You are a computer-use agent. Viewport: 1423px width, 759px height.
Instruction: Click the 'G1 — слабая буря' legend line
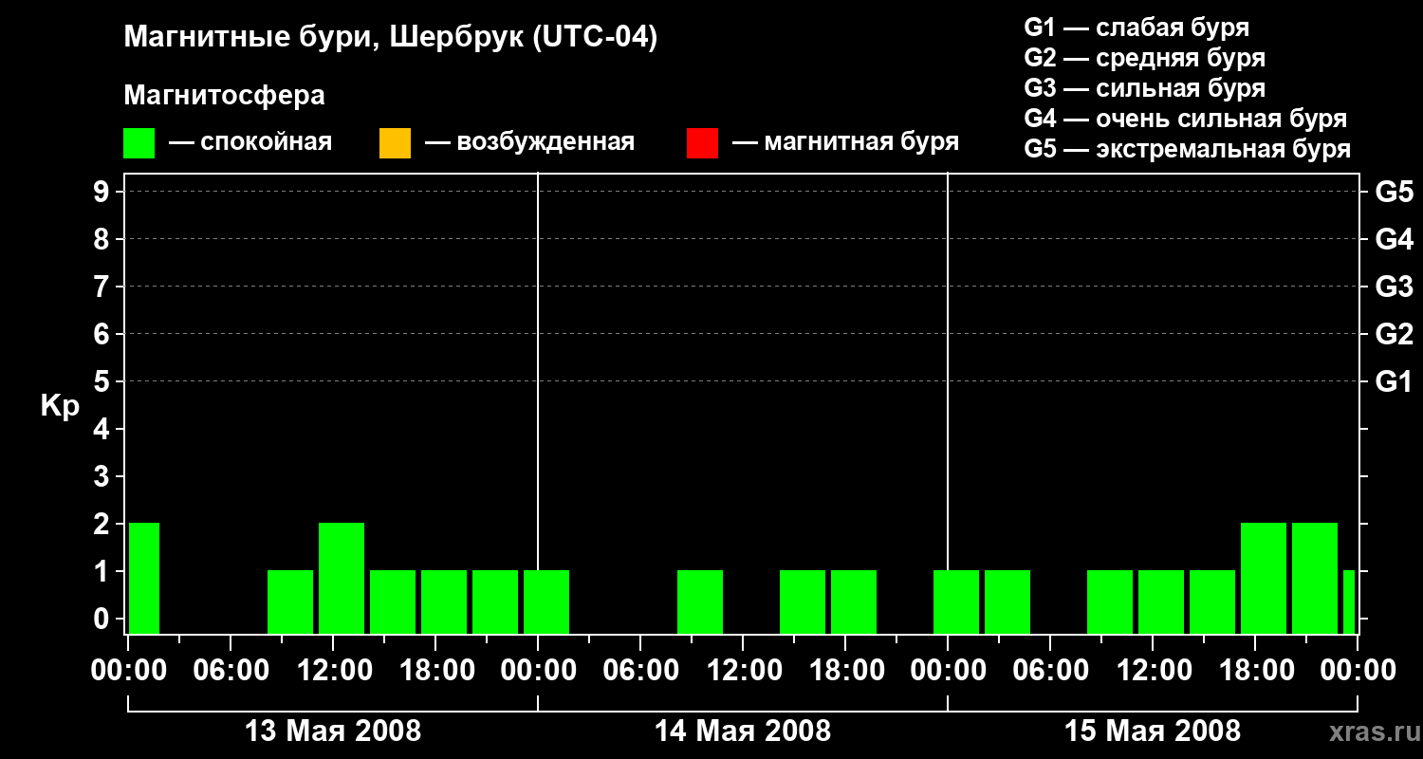[1137, 28]
